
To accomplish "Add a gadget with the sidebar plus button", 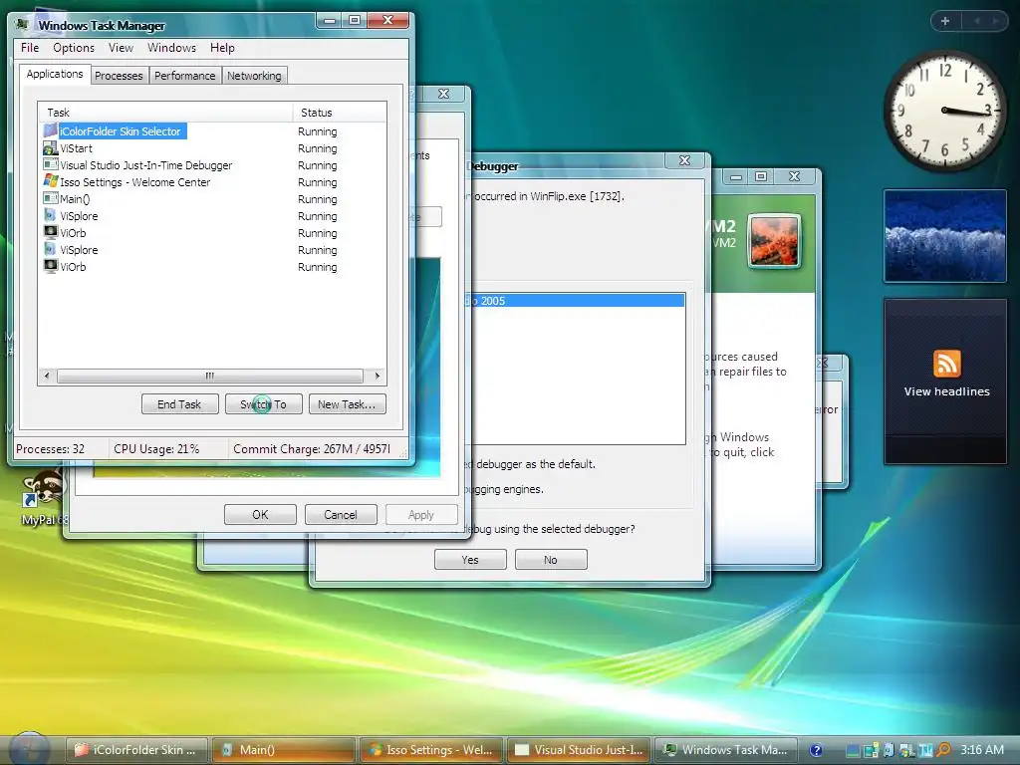I will (x=945, y=21).
